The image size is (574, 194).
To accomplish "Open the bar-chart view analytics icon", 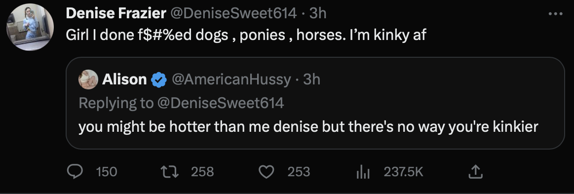I will [363, 172].
